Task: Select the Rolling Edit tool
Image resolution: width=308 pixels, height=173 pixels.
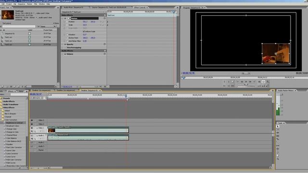Action: [278, 136]
